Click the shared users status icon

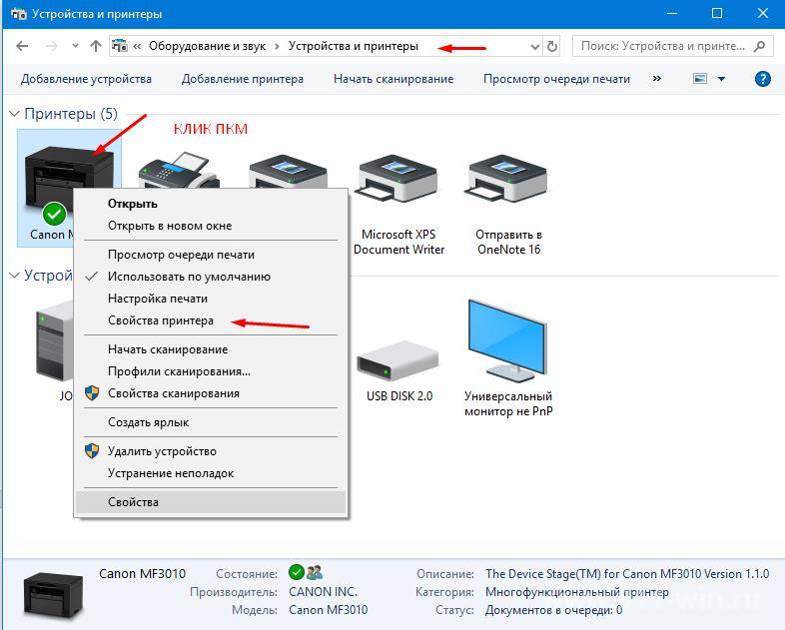point(315,572)
